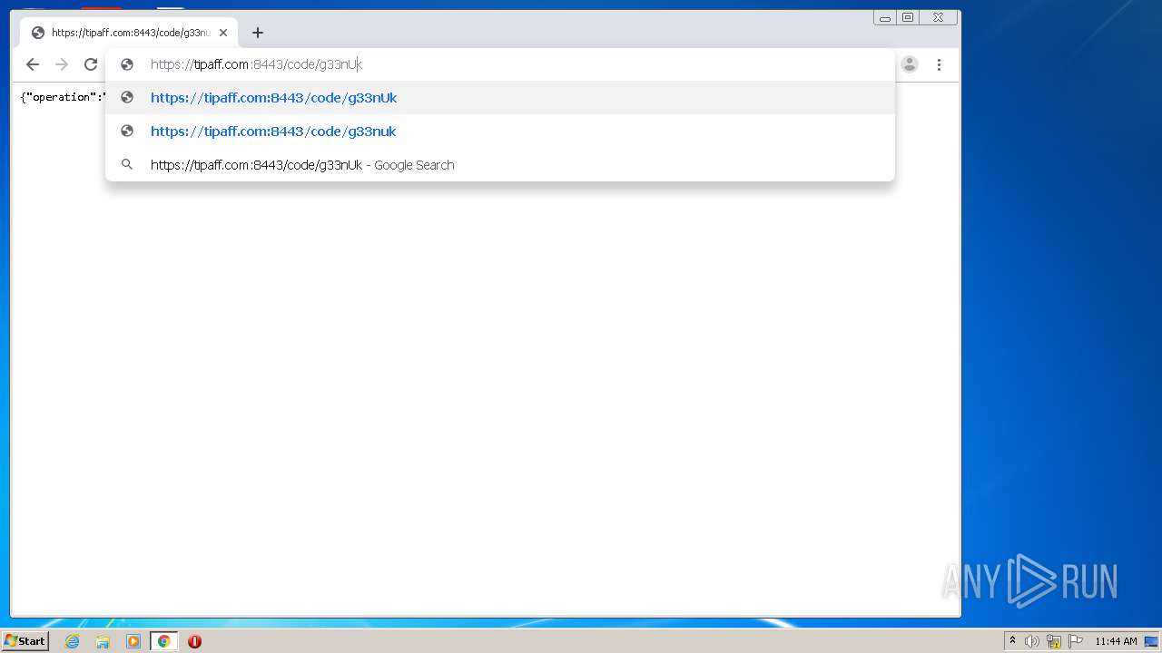This screenshot has width=1162, height=653.
Task: Click the 11:44 AM clock
Action: click(x=1116, y=641)
